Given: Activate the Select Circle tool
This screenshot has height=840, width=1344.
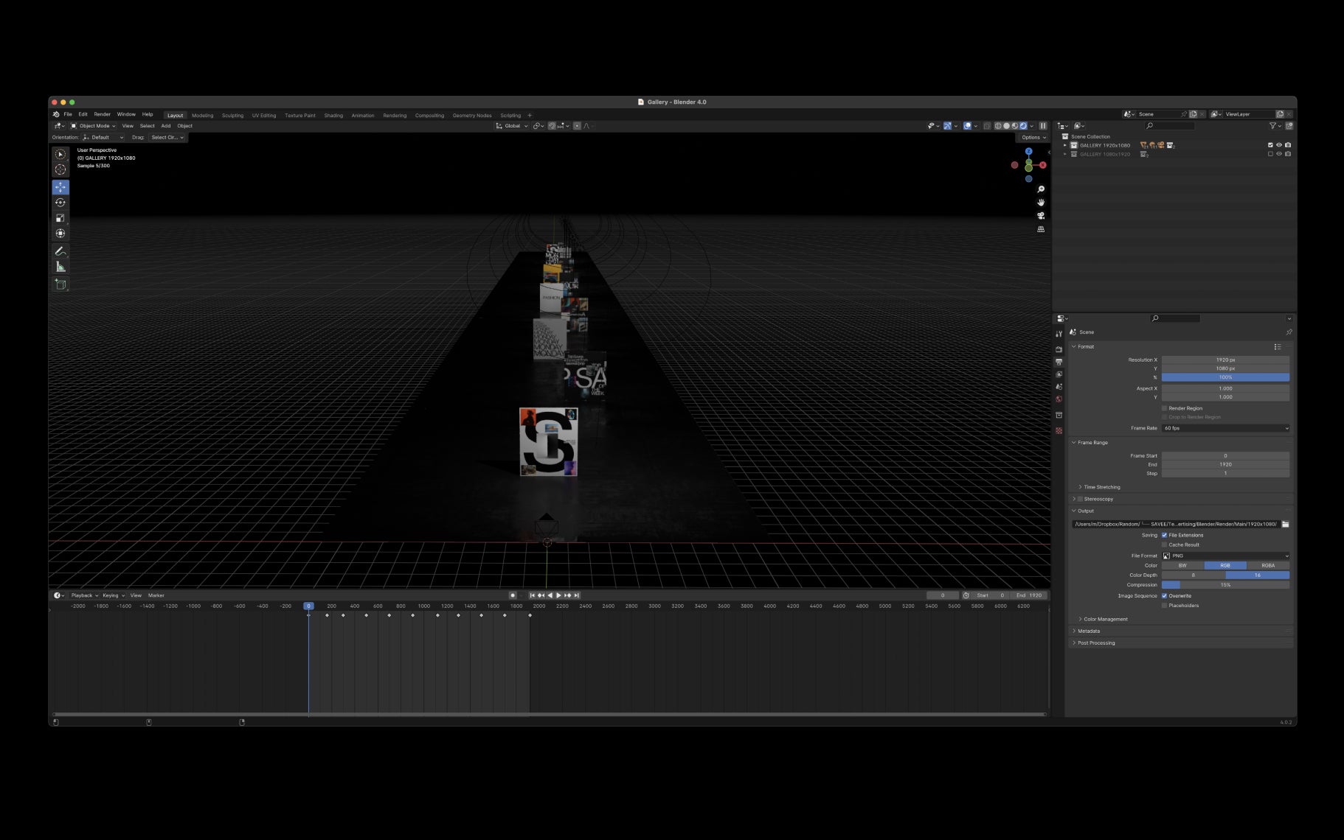Looking at the screenshot, I should click(60, 154).
